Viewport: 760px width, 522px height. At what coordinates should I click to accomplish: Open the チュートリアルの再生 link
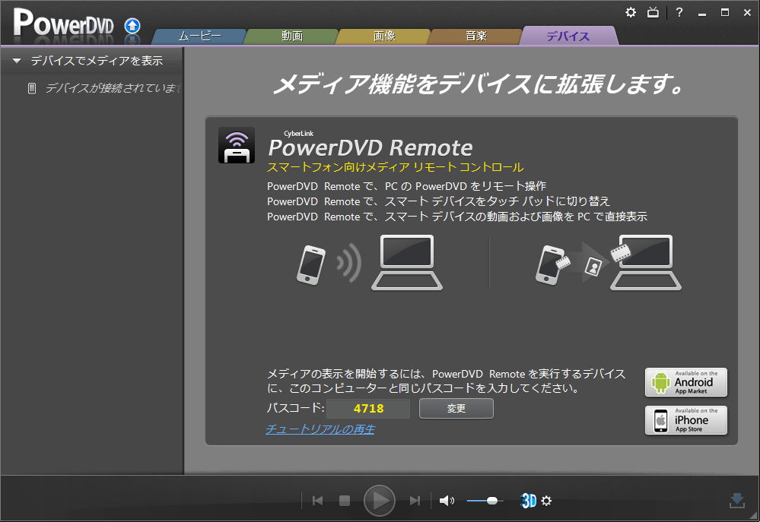(320, 429)
